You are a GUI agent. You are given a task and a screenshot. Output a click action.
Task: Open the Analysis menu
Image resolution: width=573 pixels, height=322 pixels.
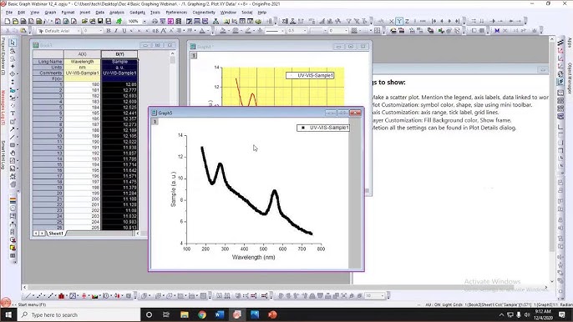117,13
